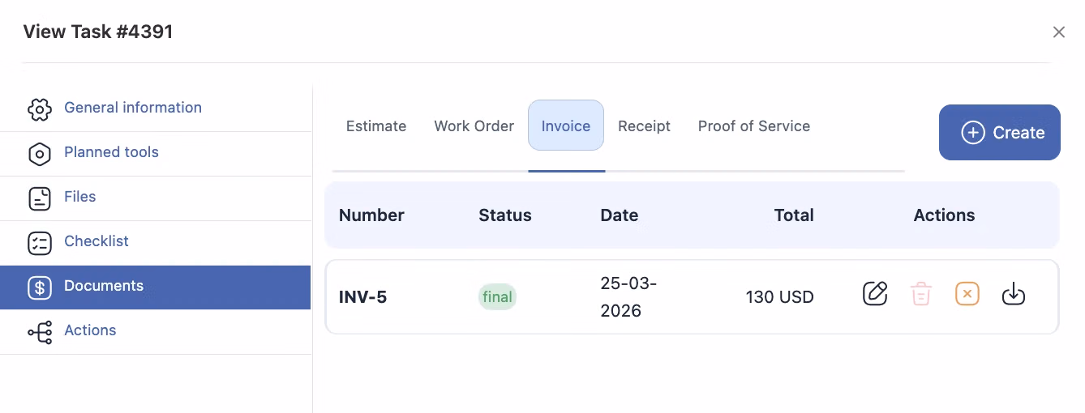Click the orange cancel invoice icon

point(967,293)
